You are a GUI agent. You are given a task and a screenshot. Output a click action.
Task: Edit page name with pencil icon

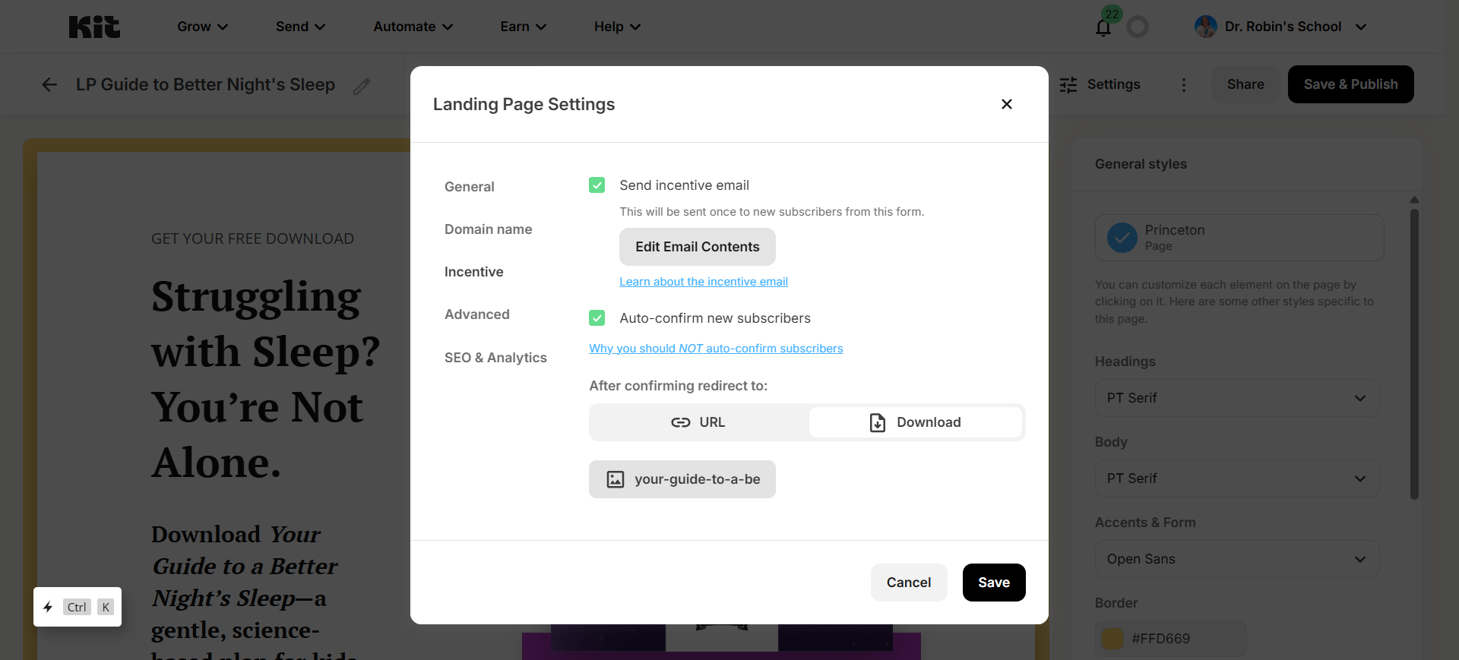362,86
